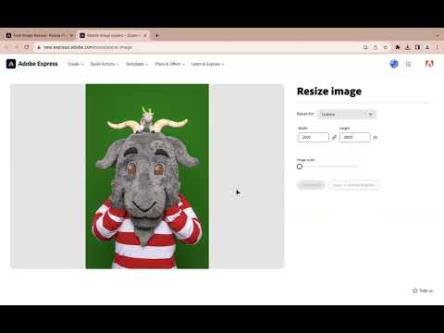Image resolution: width=444 pixels, height=333 pixels.
Task: Click the Rate us link
Action: (423, 290)
